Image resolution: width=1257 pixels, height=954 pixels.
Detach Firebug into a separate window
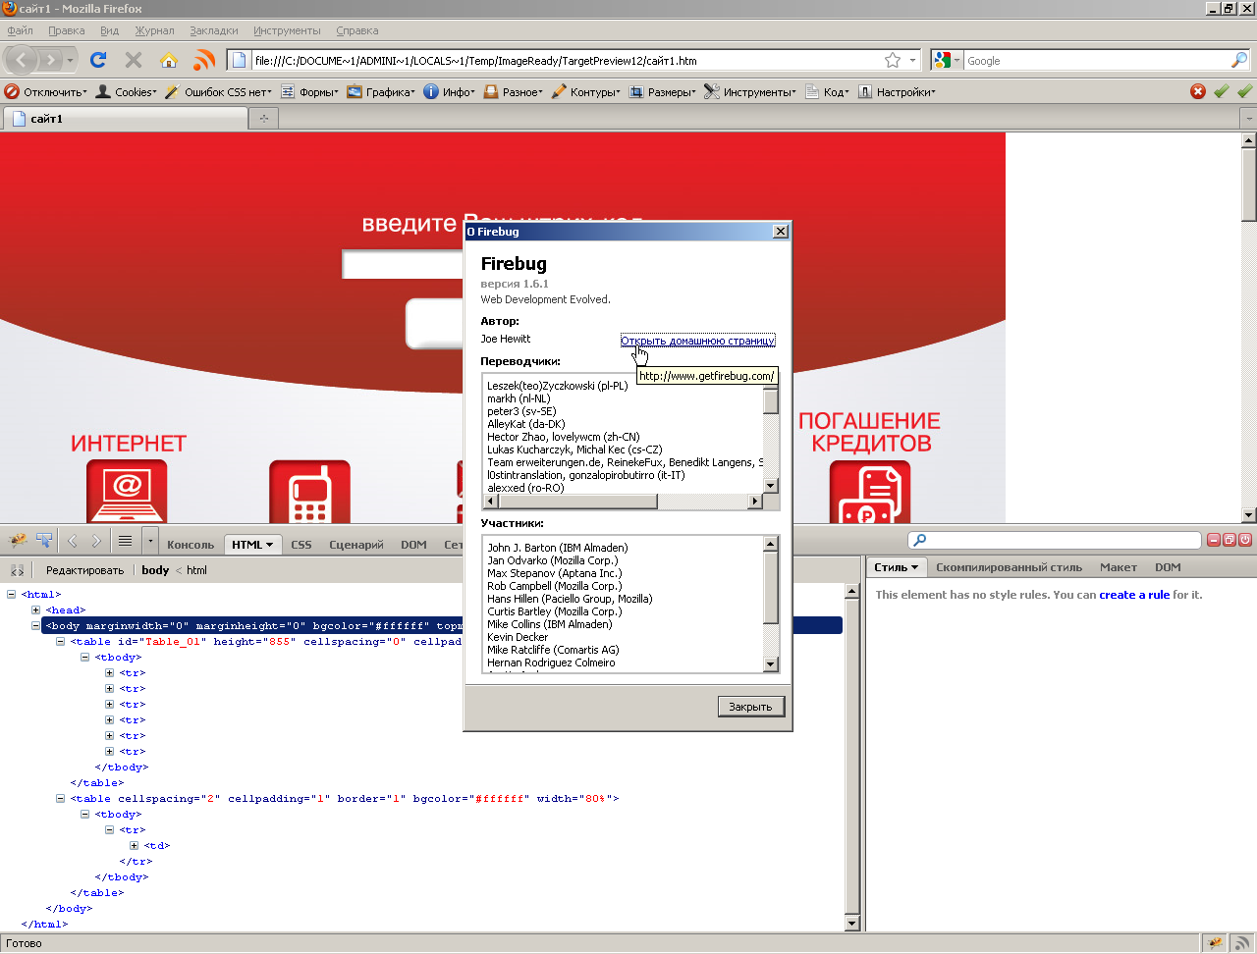[1230, 540]
